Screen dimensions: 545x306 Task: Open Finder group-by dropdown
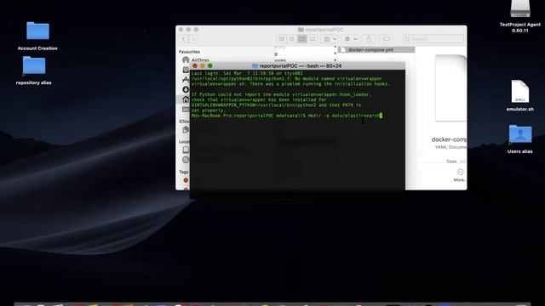pyautogui.click(x=330, y=39)
